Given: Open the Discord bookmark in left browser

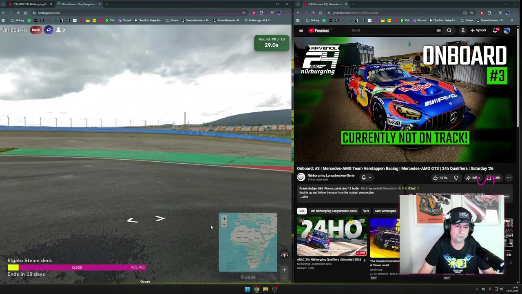Looking at the screenshot, I should pyautogui.click(x=124, y=20).
